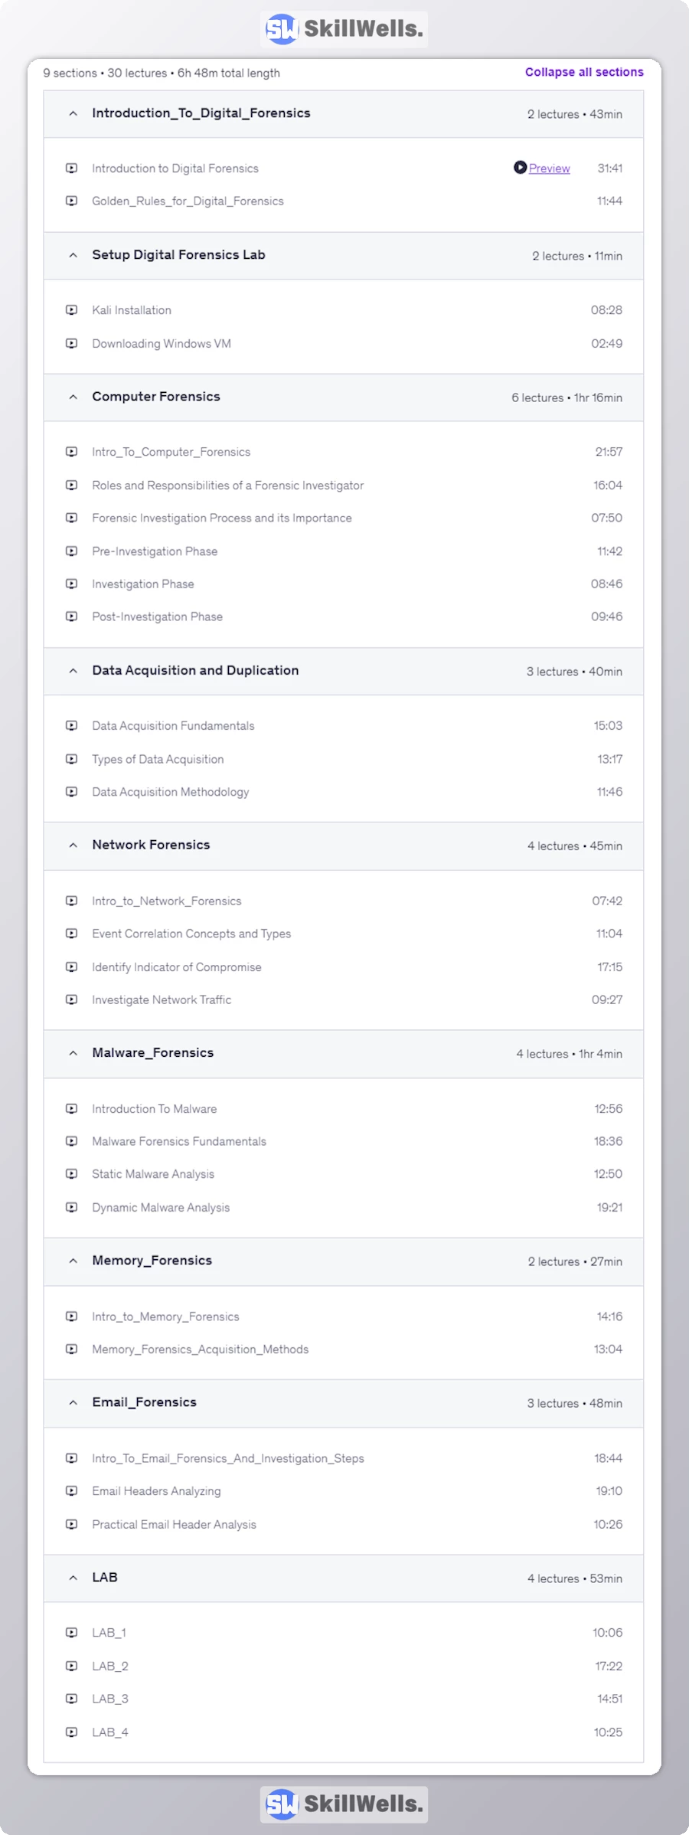Click video icon beside Investigate Network Traffic
This screenshot has width=689, height=1835.
tap(72, 999)
